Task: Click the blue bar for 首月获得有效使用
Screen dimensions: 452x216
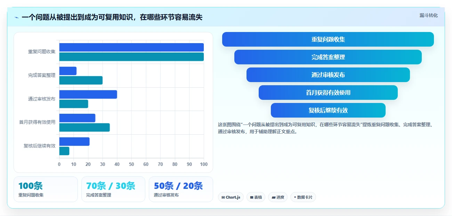Action: click(x=77, y=118)
